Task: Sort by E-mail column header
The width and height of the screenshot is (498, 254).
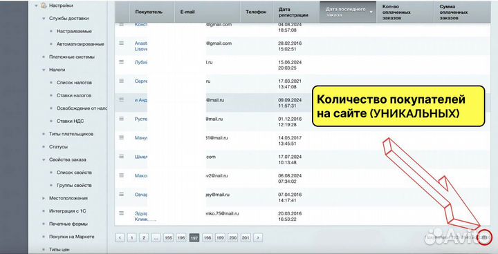Action: pyautogui.click(x=187, y=12)
